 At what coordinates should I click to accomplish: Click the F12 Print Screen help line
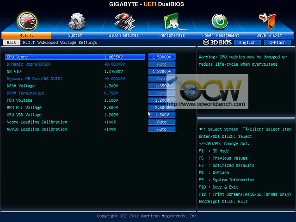[245, 194]
